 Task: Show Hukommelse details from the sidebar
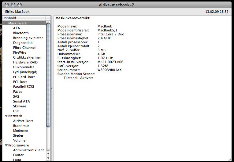24,67
